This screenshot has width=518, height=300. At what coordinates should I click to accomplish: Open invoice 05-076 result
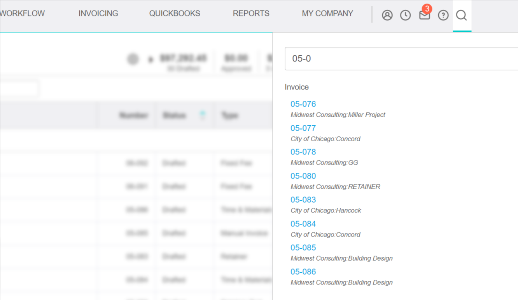tap(303, 104)
